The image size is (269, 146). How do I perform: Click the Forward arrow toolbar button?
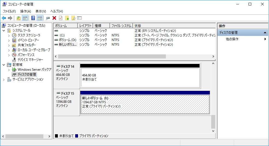click(10, 18)
